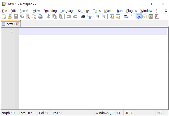Image resolution: width=169 pixels, height=116 pixels.
Task: Click 'Col : 1' status bar entry
Action: point(44,113)
